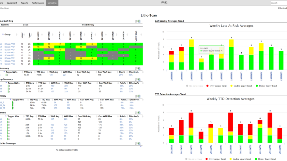Toggle Under upper limit in TTD Detection legend
The width and height of the screenshot is (287, 161).
[240, 159]
